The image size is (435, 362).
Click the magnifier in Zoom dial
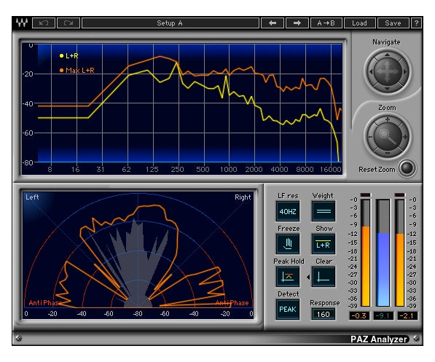coord(388,136)
